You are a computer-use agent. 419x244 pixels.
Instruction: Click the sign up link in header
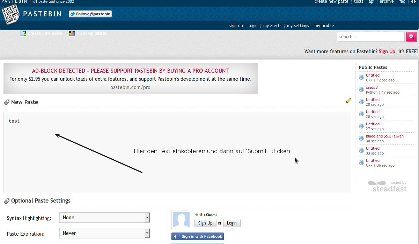[x=236, y=26]
